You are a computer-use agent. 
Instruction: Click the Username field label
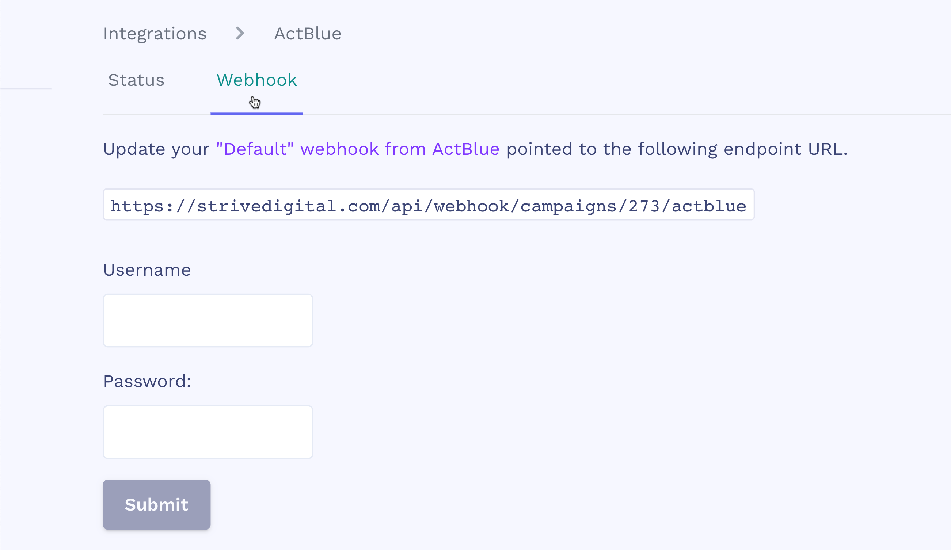point(147,270)
